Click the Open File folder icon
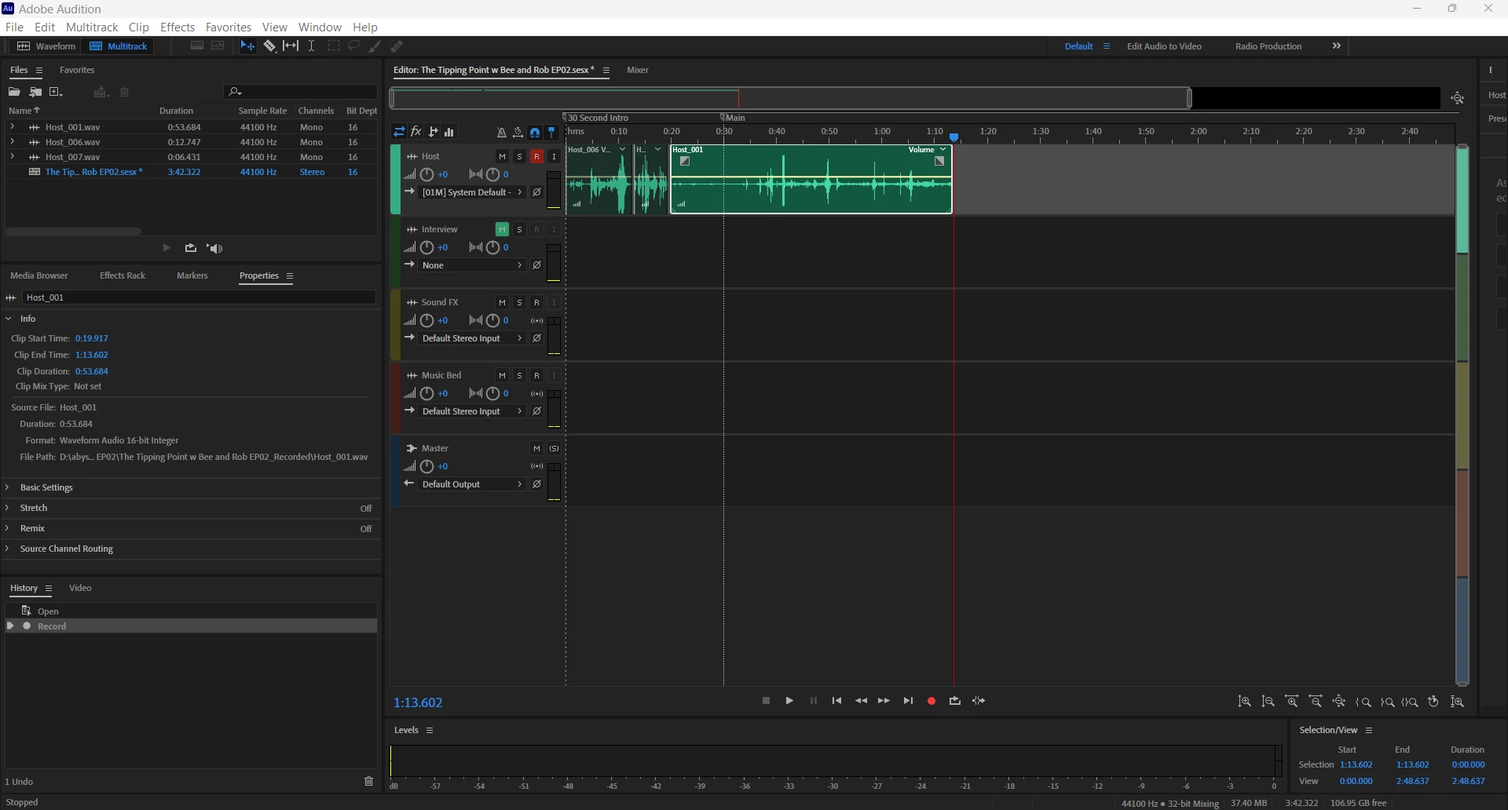1508x810 pixels. point(14,93)
